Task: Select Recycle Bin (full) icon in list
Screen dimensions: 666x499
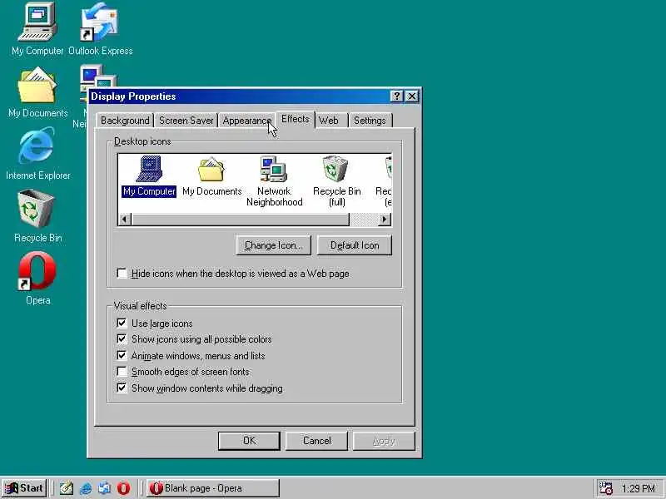Action: coord(337,181)
